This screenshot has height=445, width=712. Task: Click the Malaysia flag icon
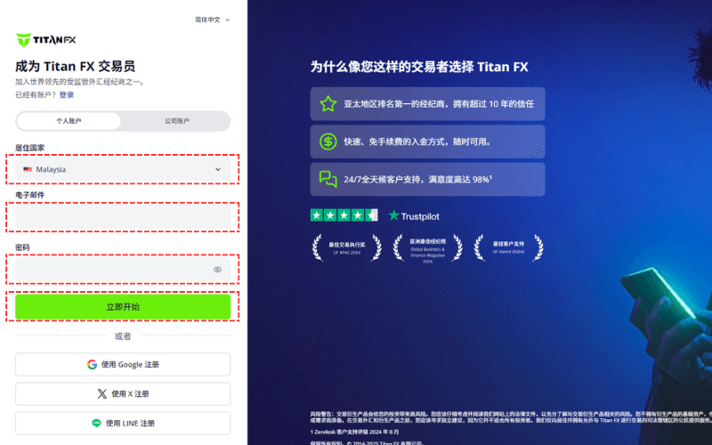pyautogui.click(x=28, y=169)
